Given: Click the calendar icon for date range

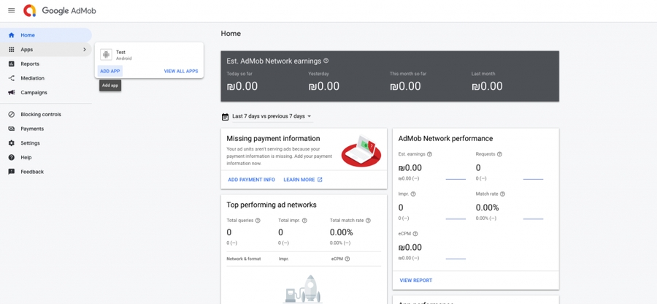Looking at the screenshot, I should point(226,116).
